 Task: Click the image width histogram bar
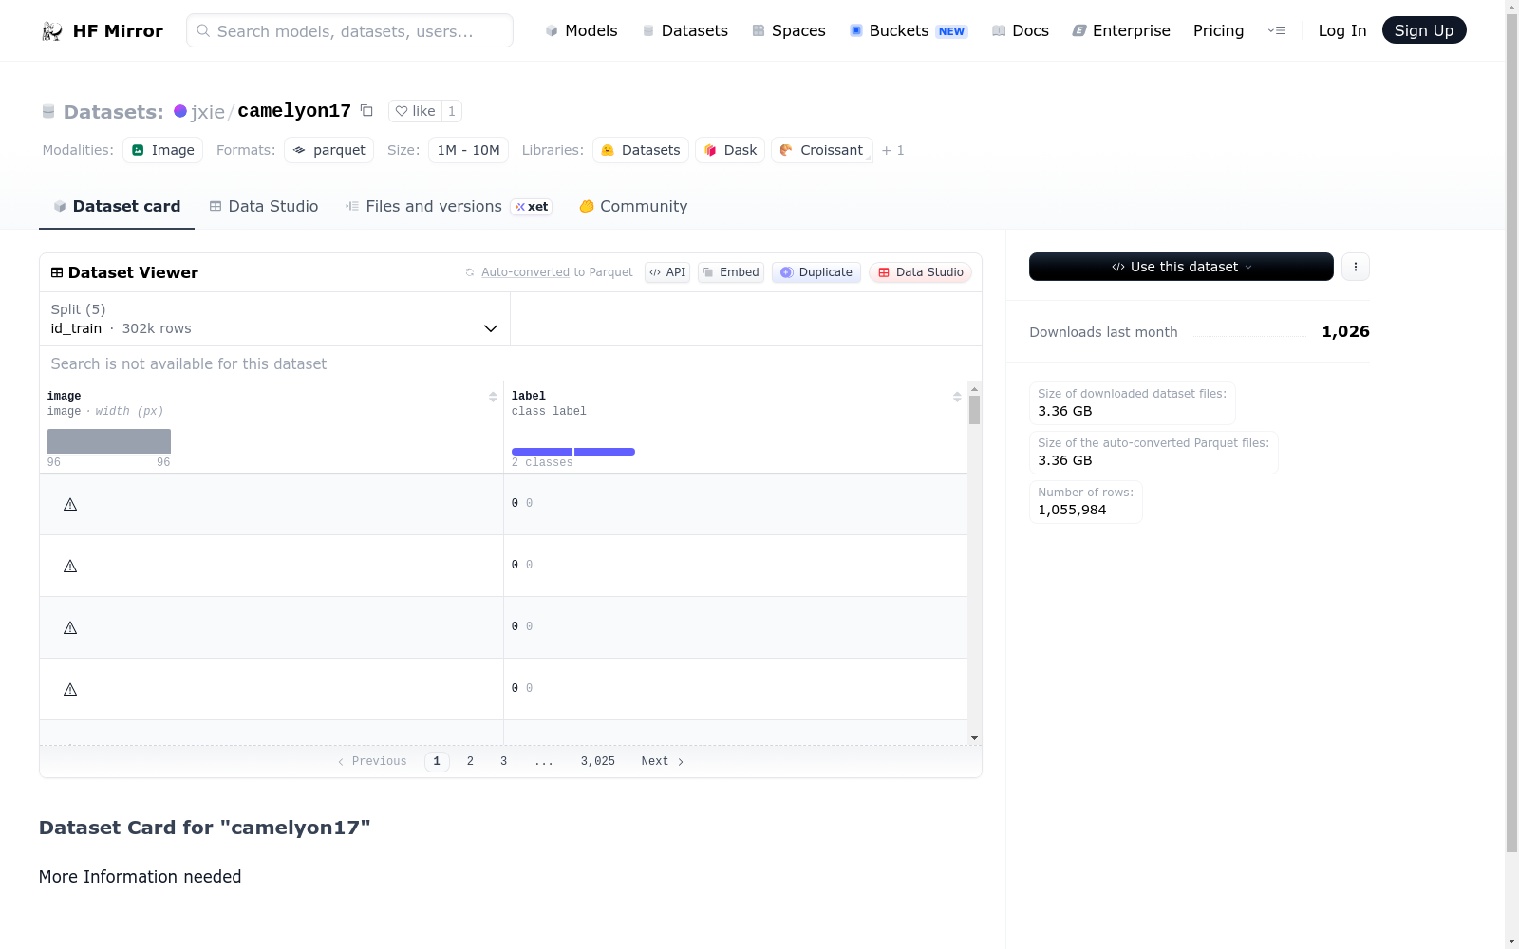point(109,441)
